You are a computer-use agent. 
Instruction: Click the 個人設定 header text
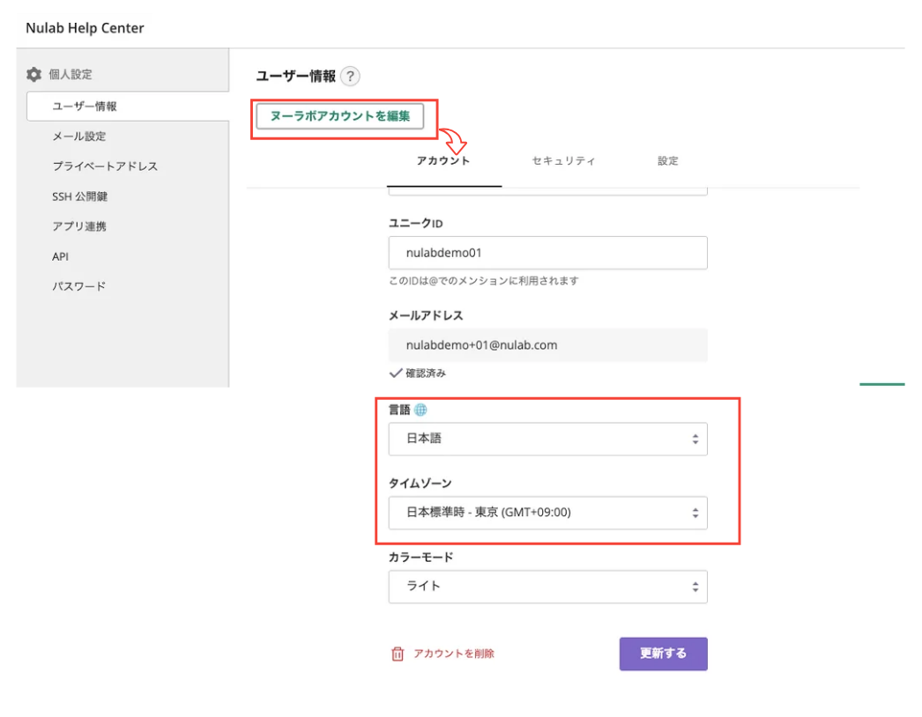click(x=71, y=75)
